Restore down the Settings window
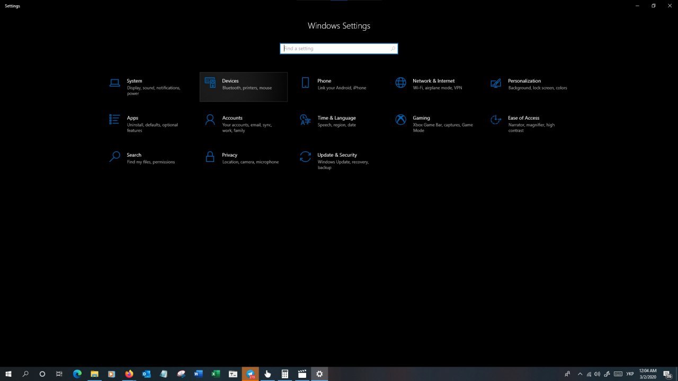678x381 pixels. (654, 6)
